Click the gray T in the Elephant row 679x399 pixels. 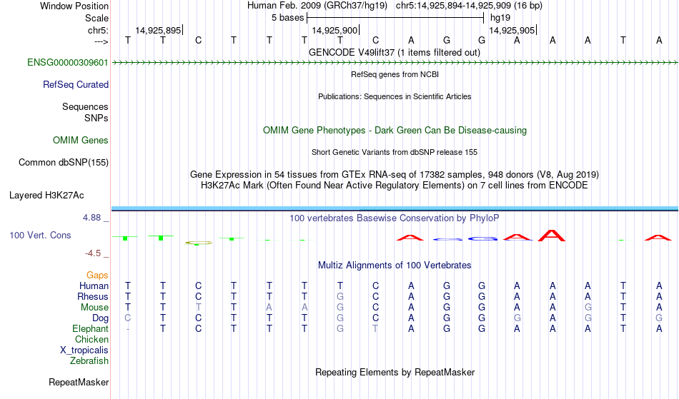(x=375, y=329)
